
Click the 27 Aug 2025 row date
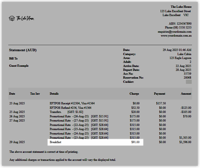17,120
